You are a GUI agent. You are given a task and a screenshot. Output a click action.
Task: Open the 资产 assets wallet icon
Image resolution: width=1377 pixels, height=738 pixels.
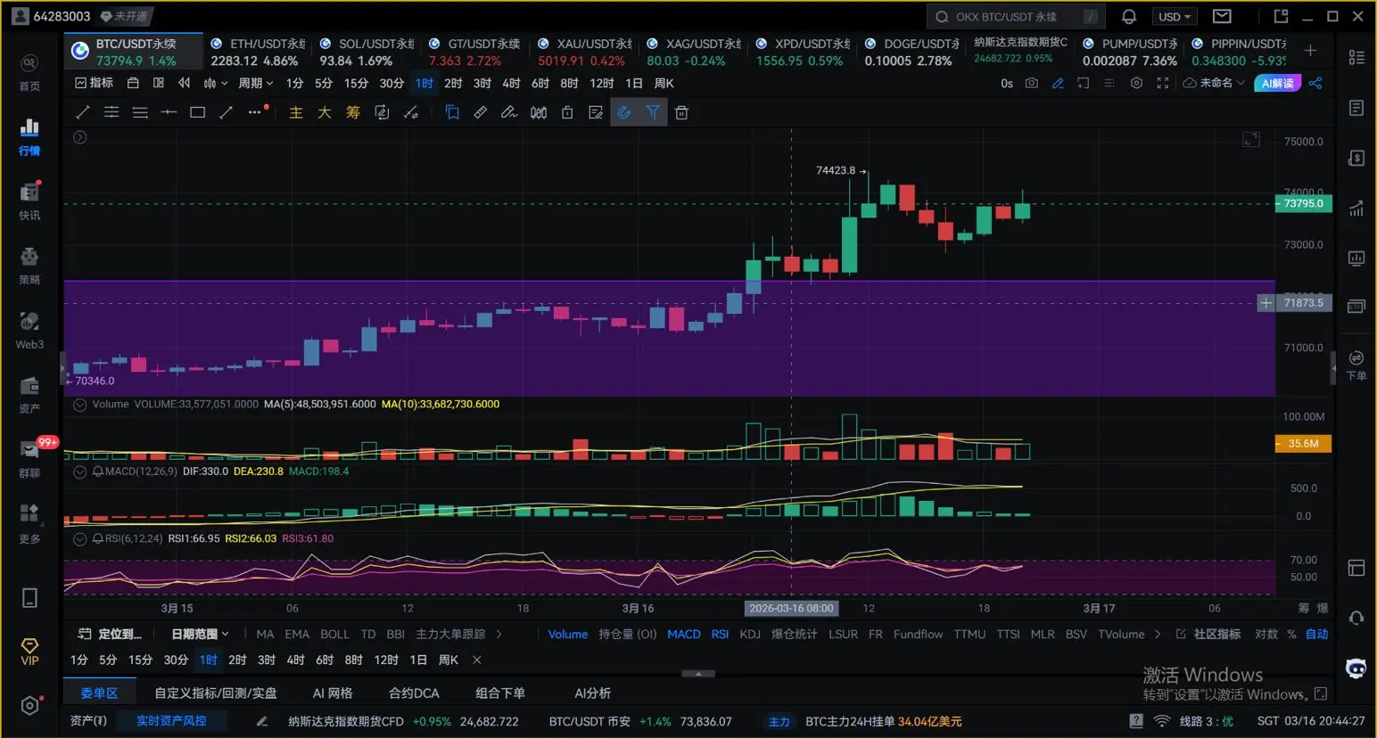(29, 394)
